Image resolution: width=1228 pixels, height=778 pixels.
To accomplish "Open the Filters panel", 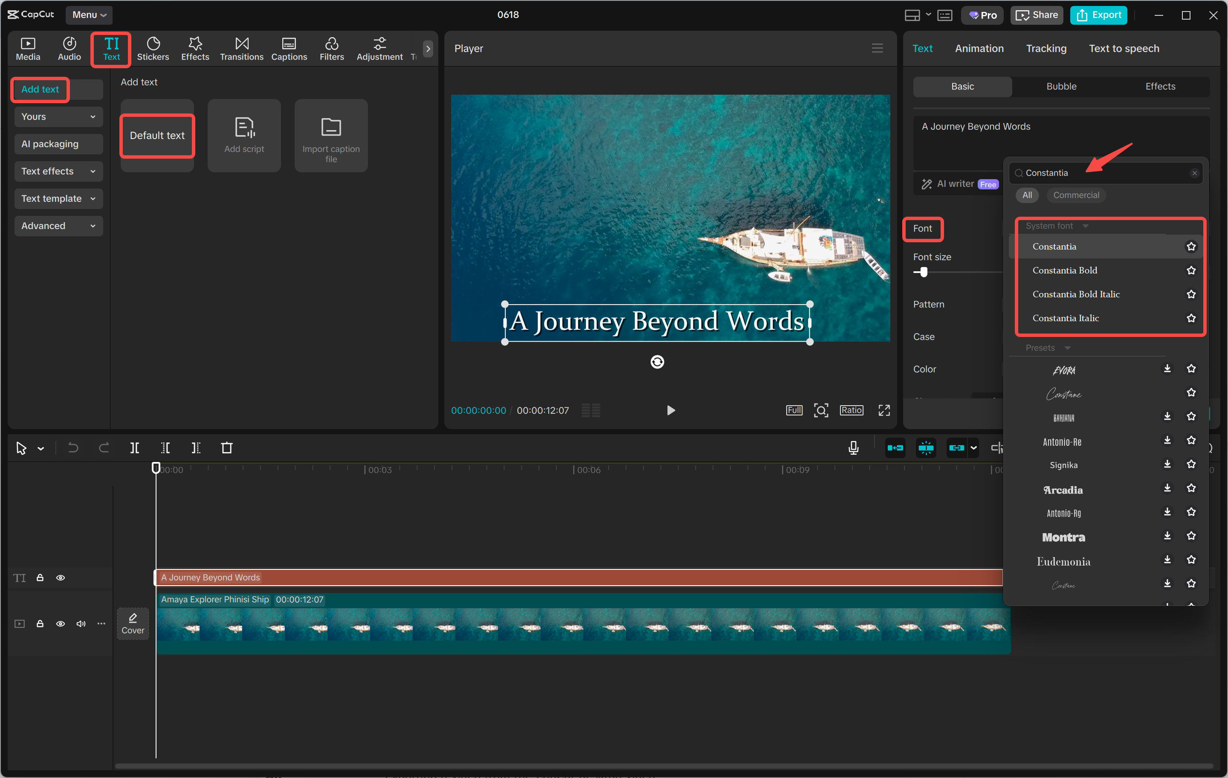I will click(x=332, y=49).
